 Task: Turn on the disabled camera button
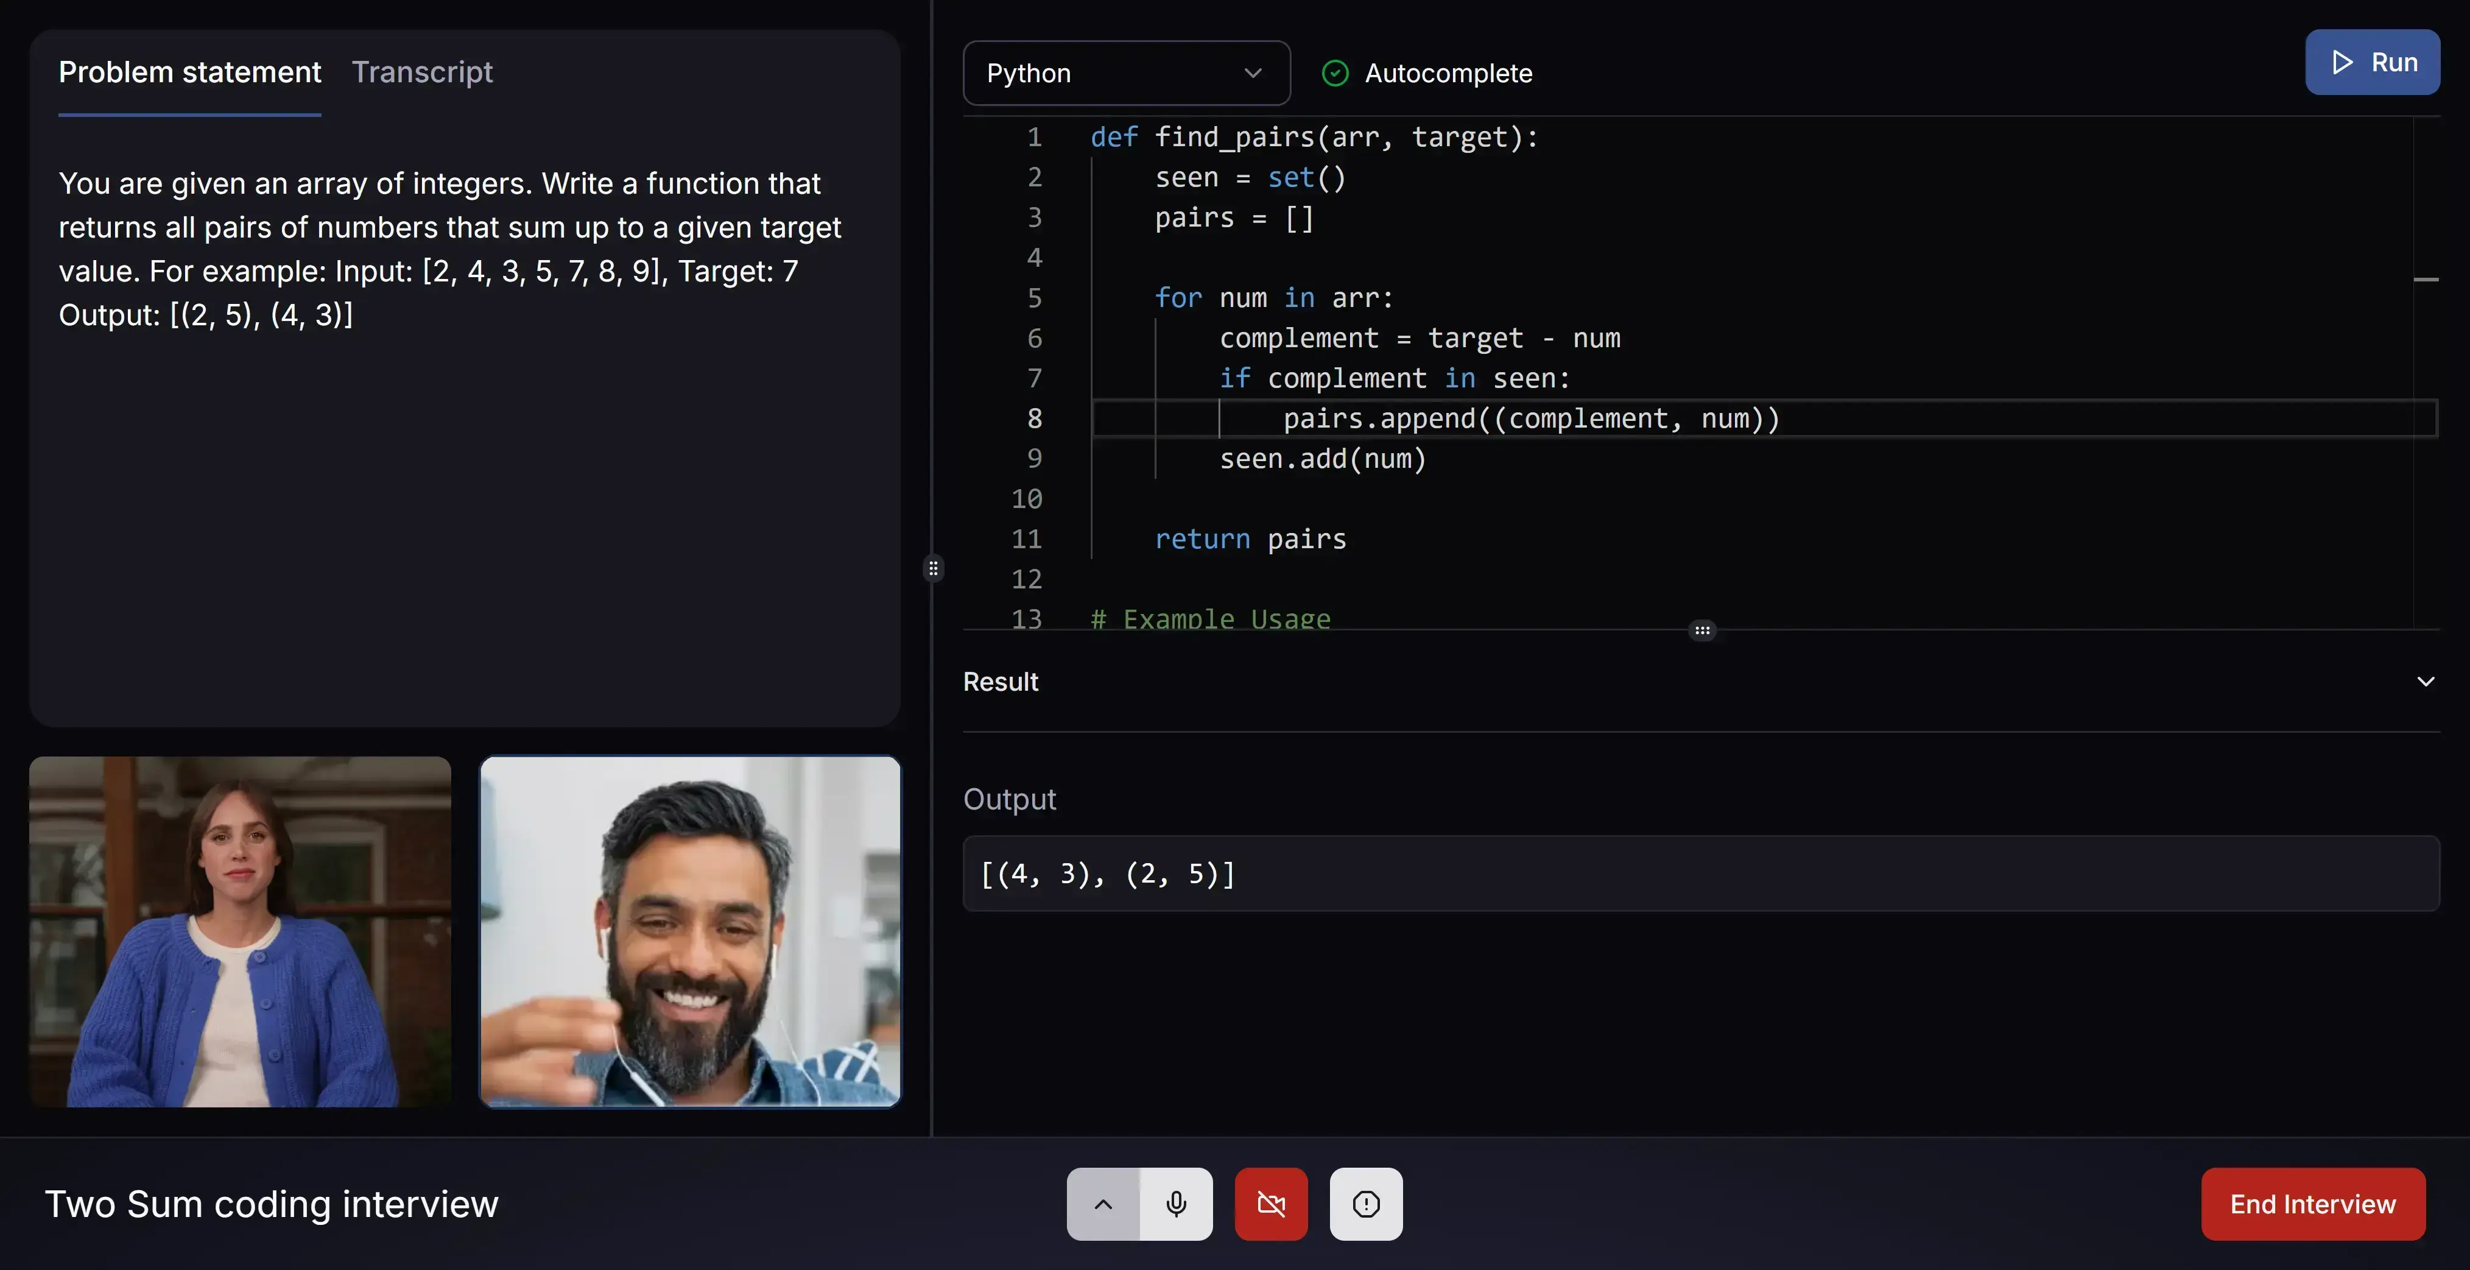1270,1204
